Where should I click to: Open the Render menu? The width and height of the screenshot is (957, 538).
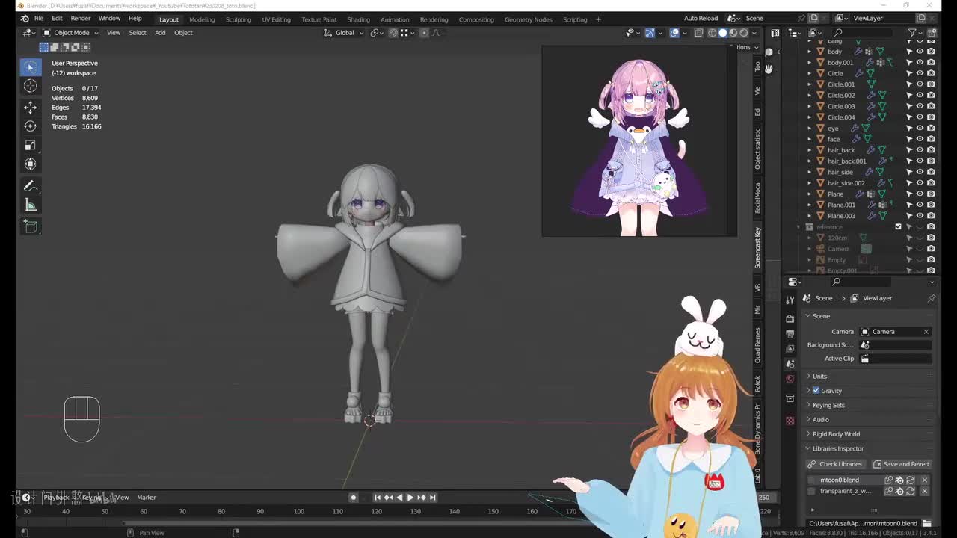(x=80, y=18)
